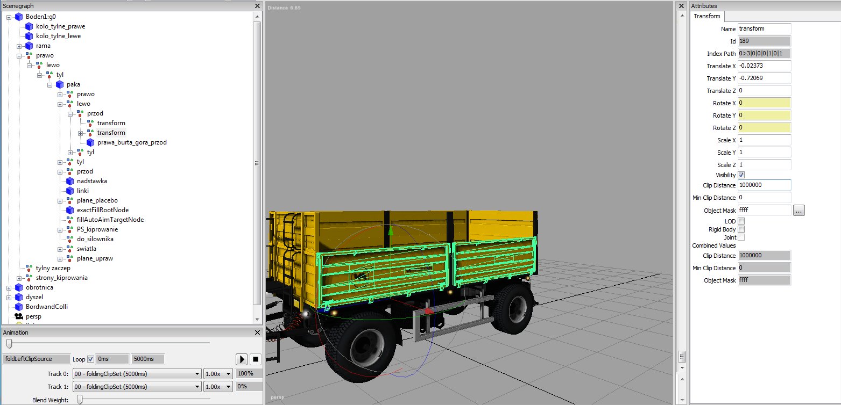
Task: Close the Scenegraph panel
Action: pyautogui.click(x=258, y=6)
